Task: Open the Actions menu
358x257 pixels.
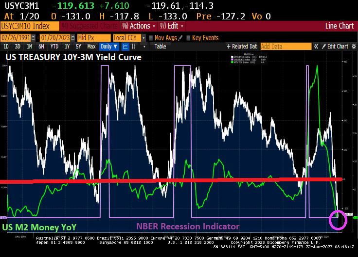Action: tap(138, 26)
